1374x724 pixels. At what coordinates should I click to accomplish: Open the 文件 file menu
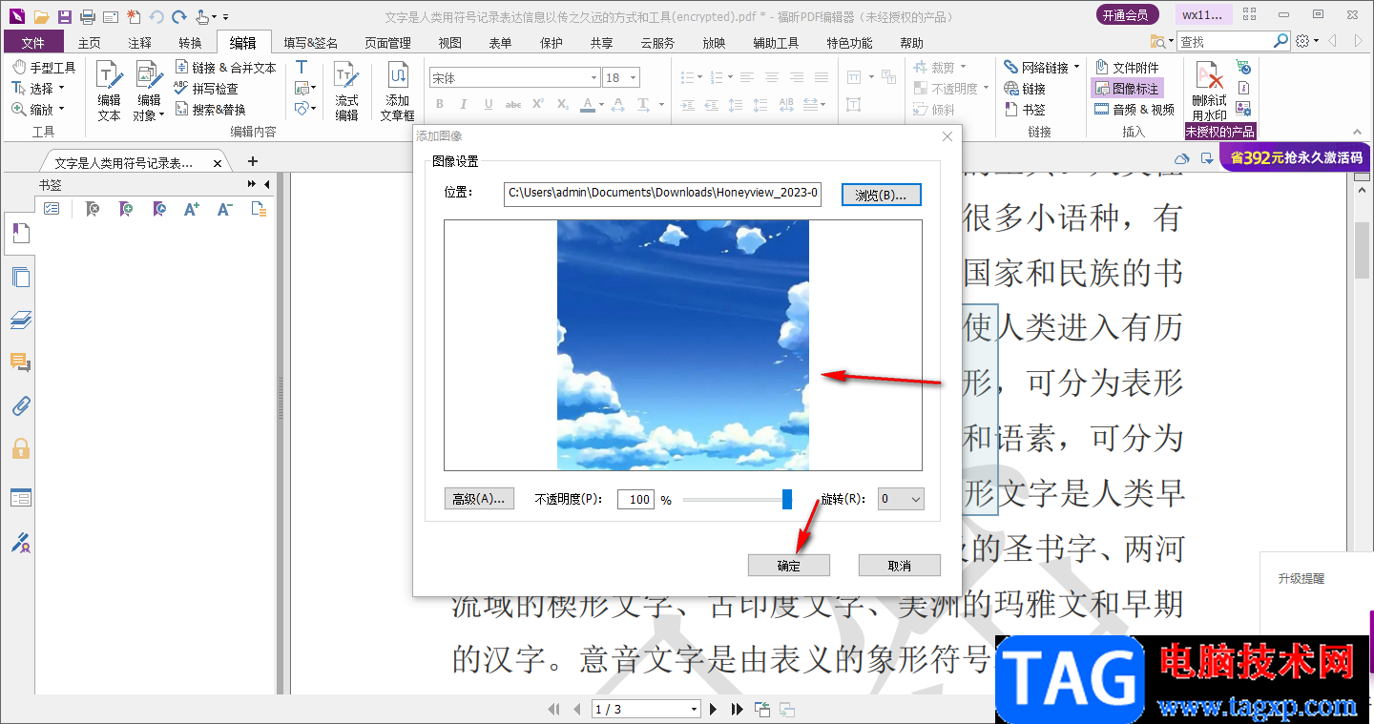[x=33, y=42]
